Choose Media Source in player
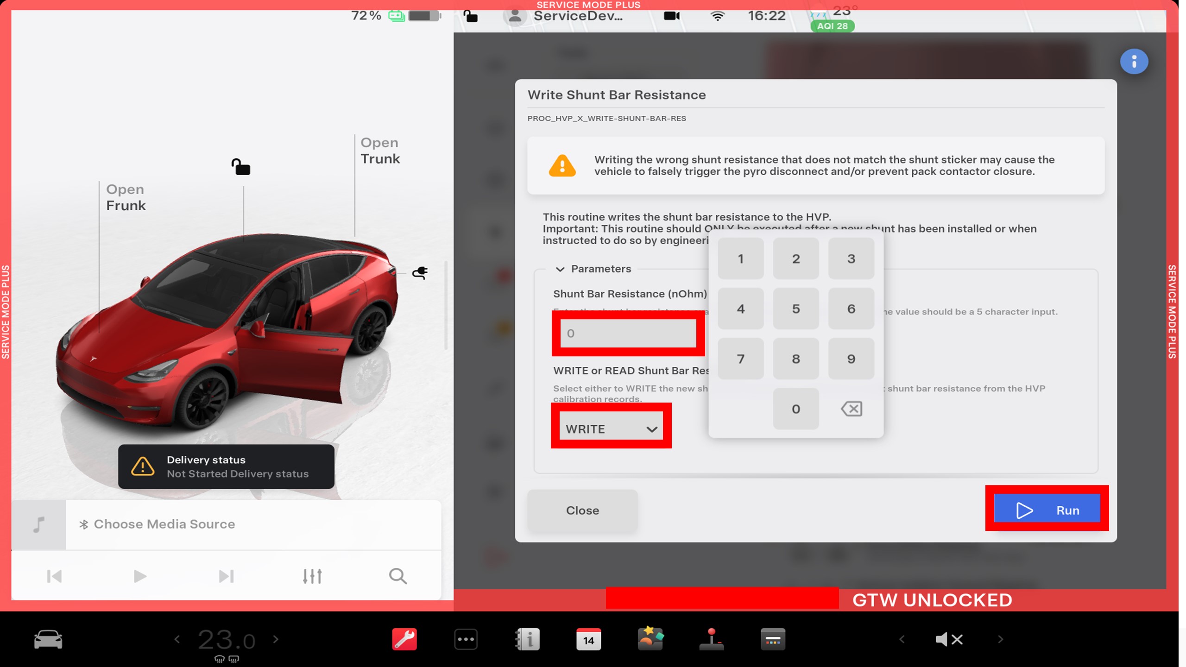 click(x=164, y=524)
